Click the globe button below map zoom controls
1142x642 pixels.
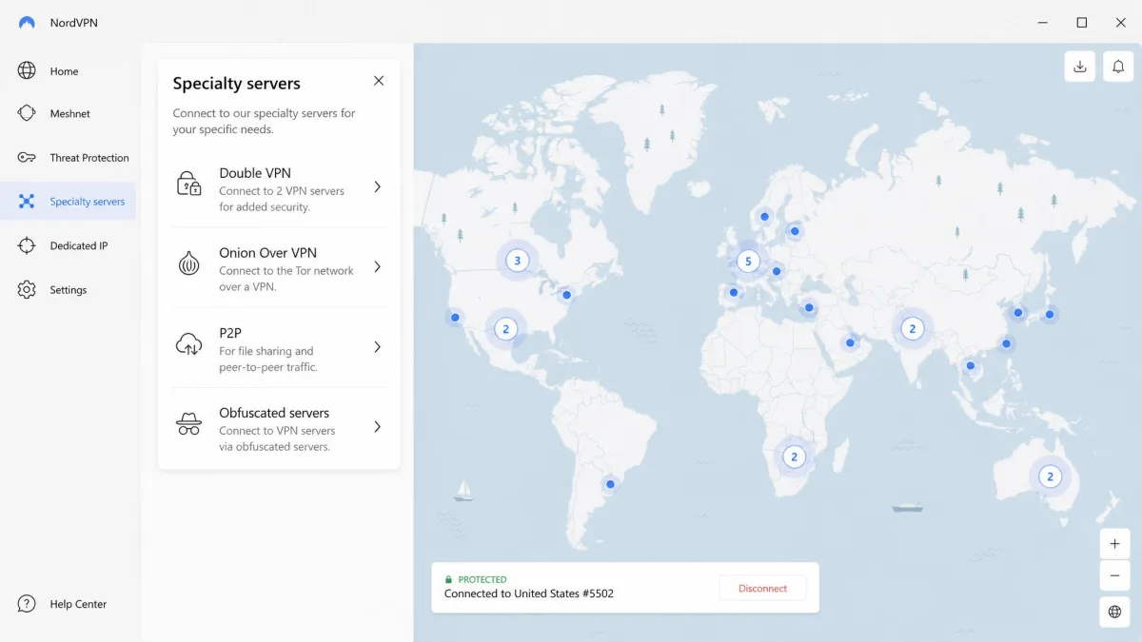(1115, 612)
